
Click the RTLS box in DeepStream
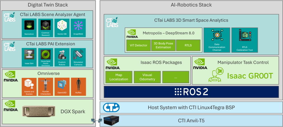click(188, 45)
